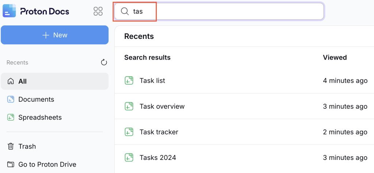
Task: Click the home icon beside All
Action: pyautogui.click(x=11, y=81)
